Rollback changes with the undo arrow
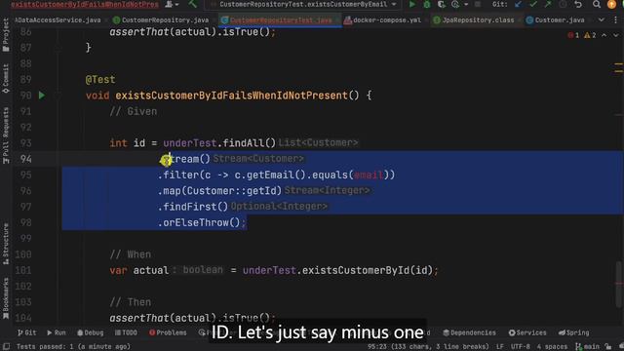624x351 pixels. [x=578, y=4]
